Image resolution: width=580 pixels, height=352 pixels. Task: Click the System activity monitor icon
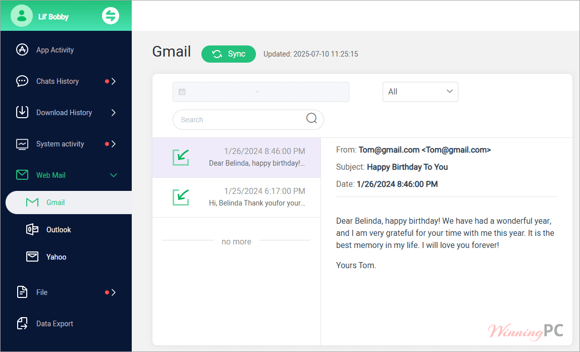pyautogui.click(x=22, y=144)
